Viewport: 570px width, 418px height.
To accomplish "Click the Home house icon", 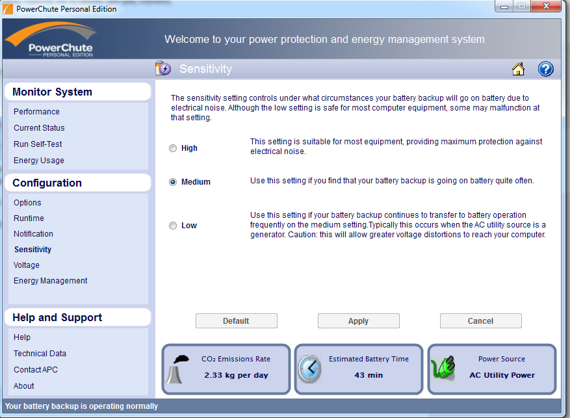I will click(x=519, y=69).
